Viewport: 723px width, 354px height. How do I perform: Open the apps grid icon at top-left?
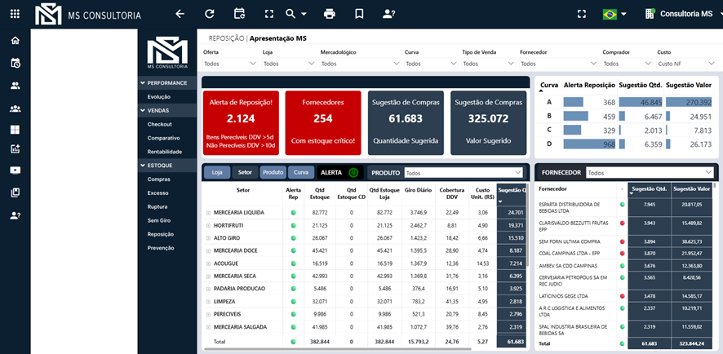pos(15,14)
